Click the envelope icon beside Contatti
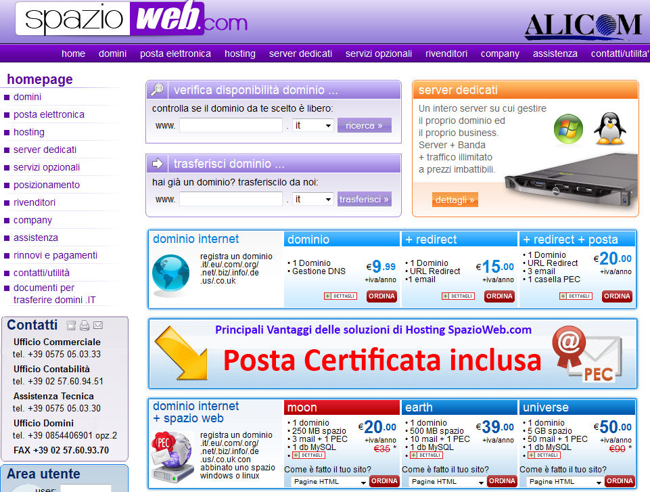The width and height of the screenshot is (650, 492). tap(98, 326)
